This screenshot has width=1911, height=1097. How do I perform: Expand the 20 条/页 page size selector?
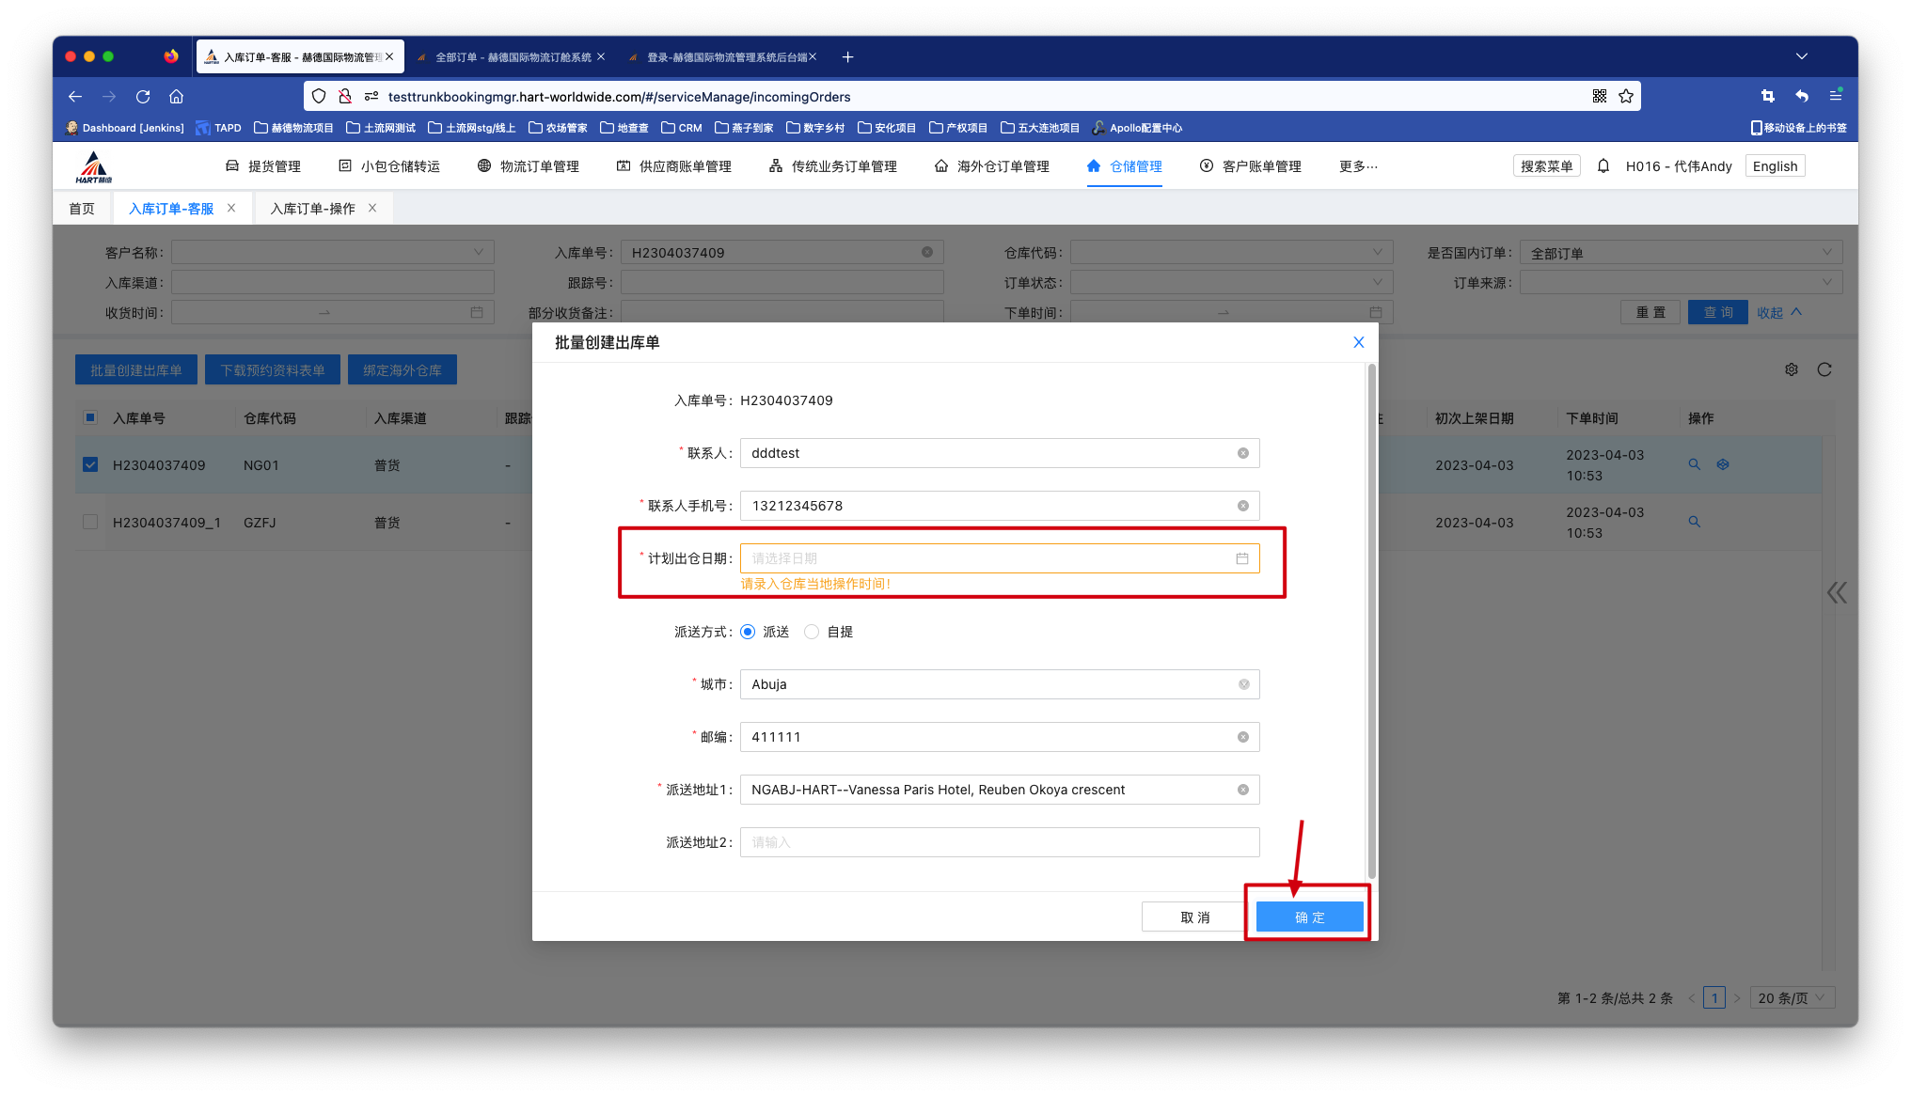[x=1792, y=998]
